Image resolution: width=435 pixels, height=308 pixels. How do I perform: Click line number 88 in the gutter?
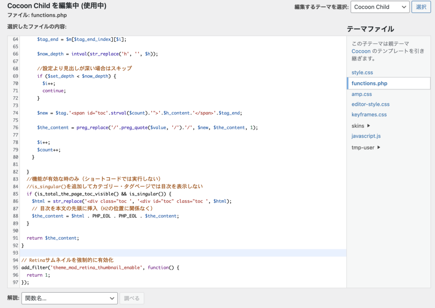pos(15,216)
